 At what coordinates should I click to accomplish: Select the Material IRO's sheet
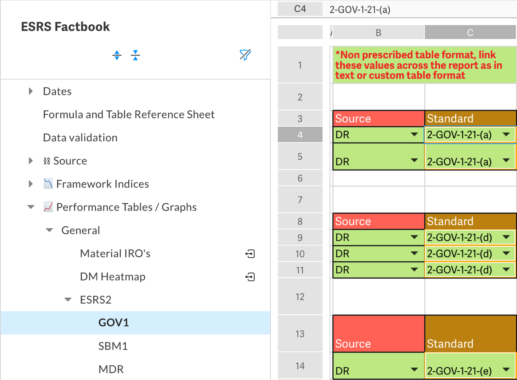[x=115, y=253]
